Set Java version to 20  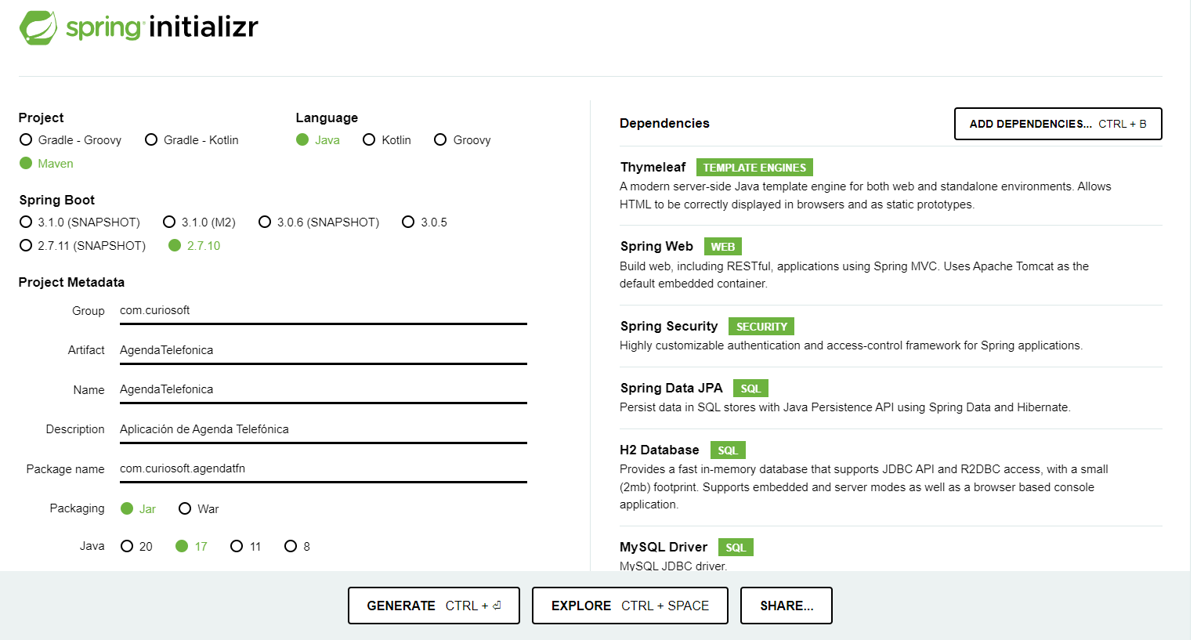coord(127,547)
